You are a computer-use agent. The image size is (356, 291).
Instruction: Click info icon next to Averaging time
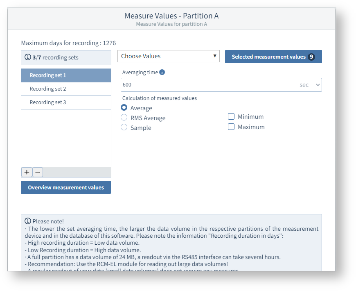[x=162, y=72]
